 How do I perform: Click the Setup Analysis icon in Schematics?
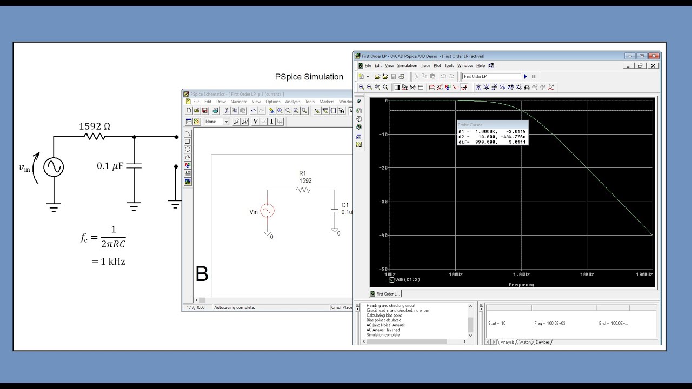click(189, 122)
